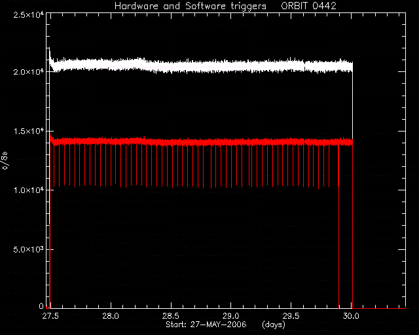Screen dimensions: 419x335
Task: Click the plot title 'Hardware and Software triggers'
Action: click(191, 6)
